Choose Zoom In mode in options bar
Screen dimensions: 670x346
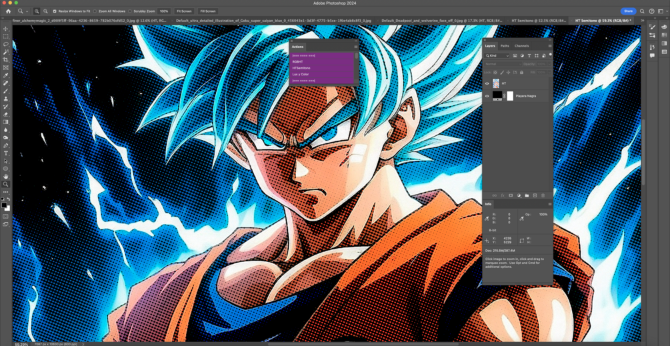pos(37,11)
